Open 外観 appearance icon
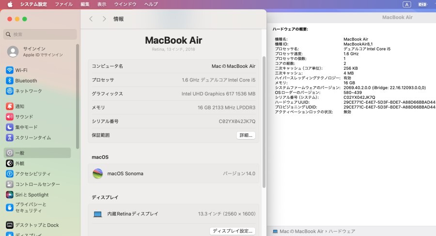 (10, 163)
